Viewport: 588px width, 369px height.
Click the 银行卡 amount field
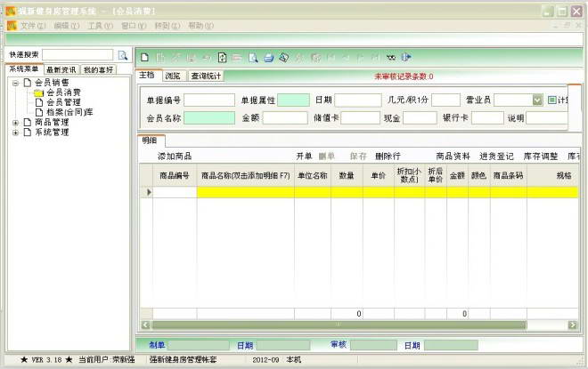point(487,118)
